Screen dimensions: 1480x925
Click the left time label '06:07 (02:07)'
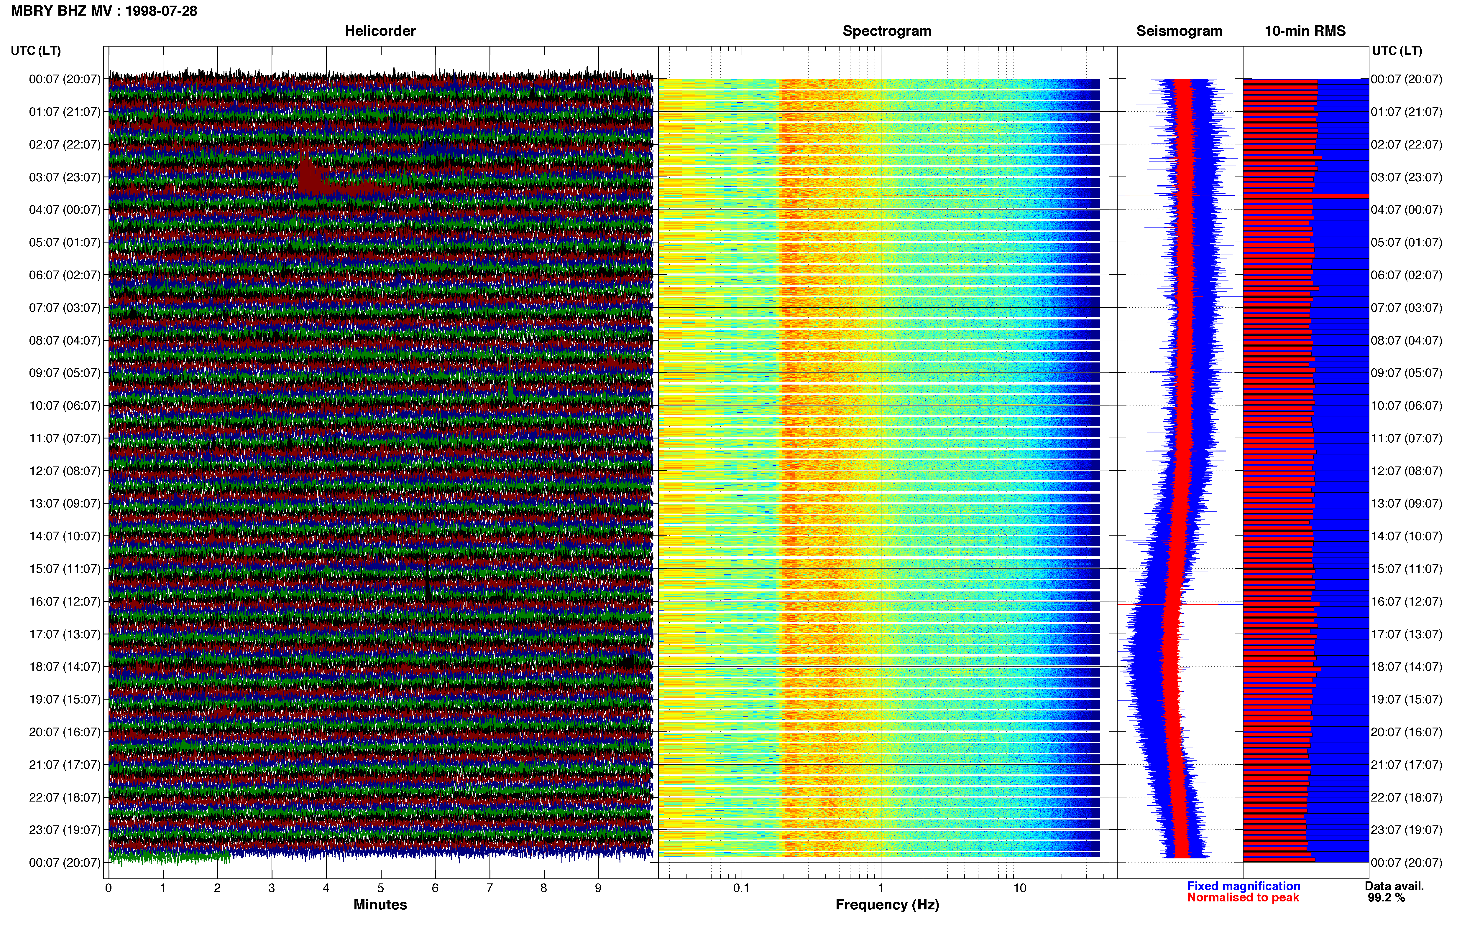tap(65, 275)
